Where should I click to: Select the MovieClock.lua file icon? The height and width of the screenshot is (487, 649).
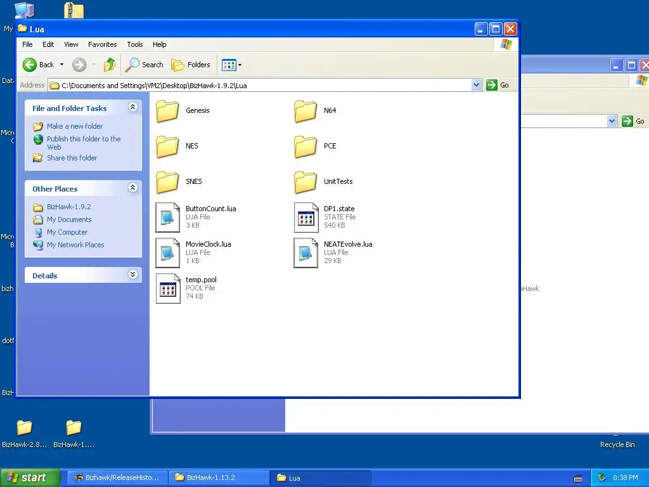pyautogui.click(x=167, y=253)
